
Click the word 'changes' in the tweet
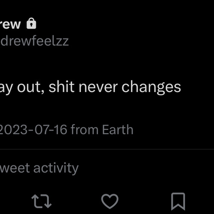pos(151,87)
